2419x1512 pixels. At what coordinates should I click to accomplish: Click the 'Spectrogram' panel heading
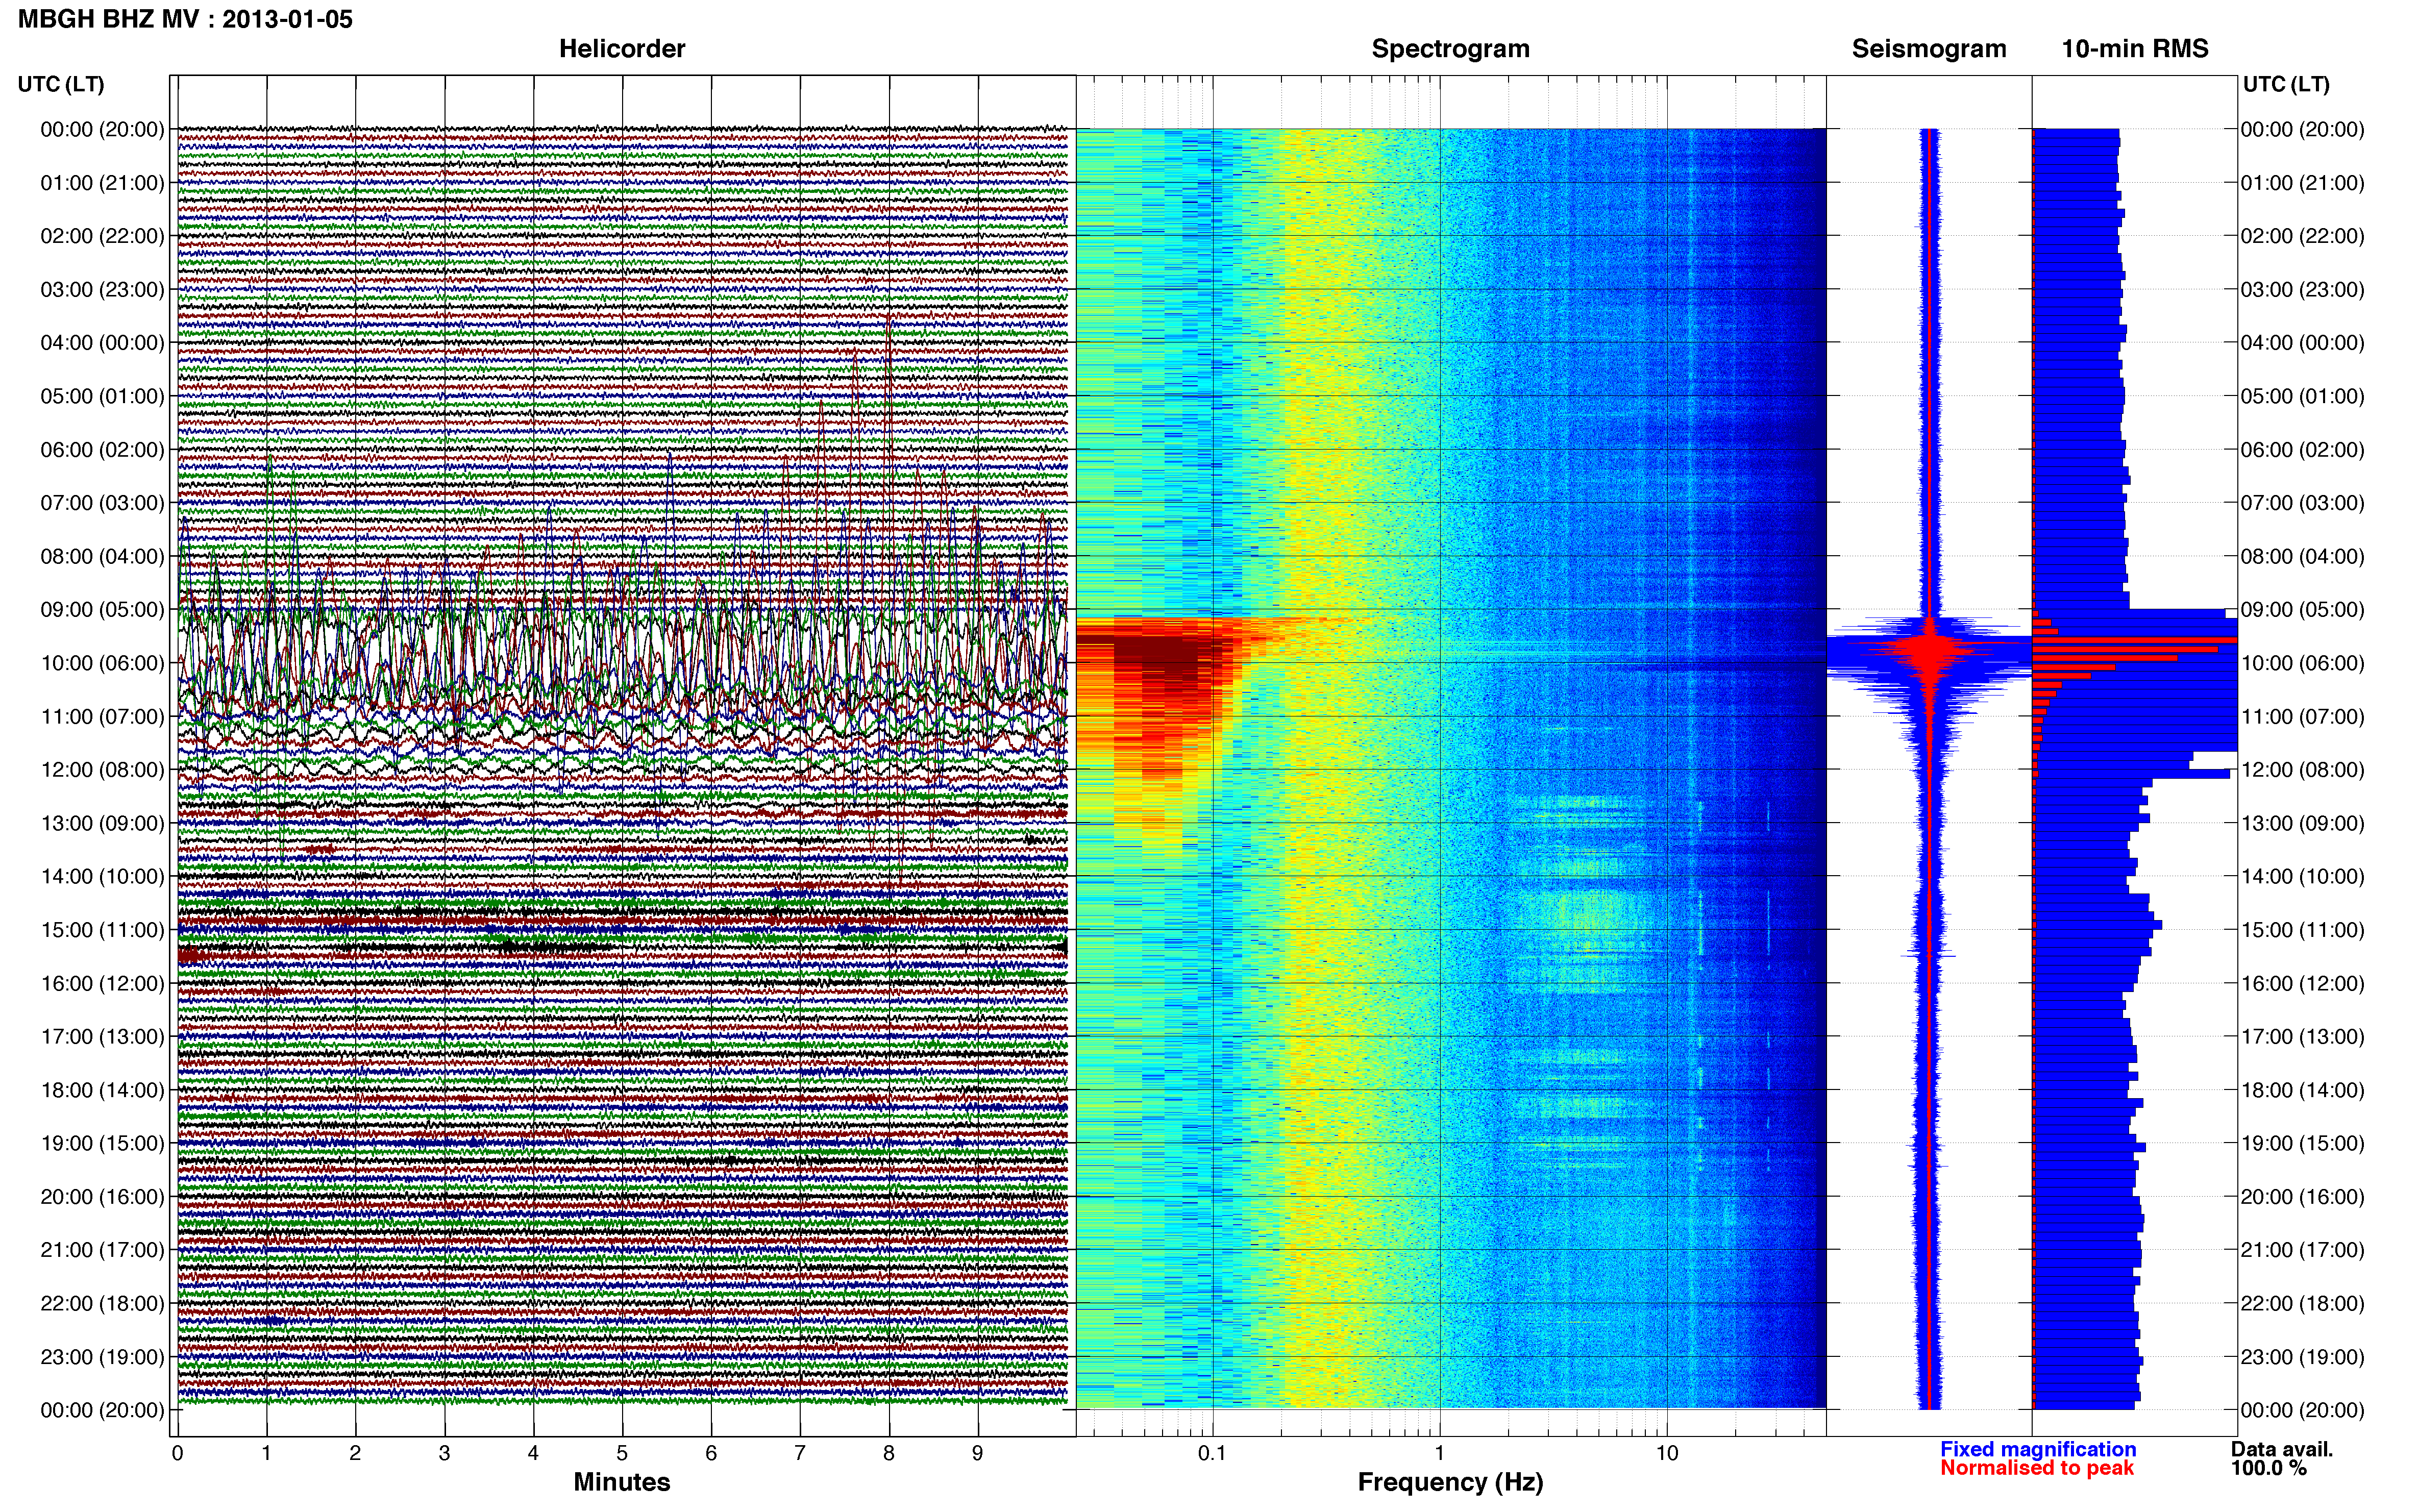point(1450,49)
